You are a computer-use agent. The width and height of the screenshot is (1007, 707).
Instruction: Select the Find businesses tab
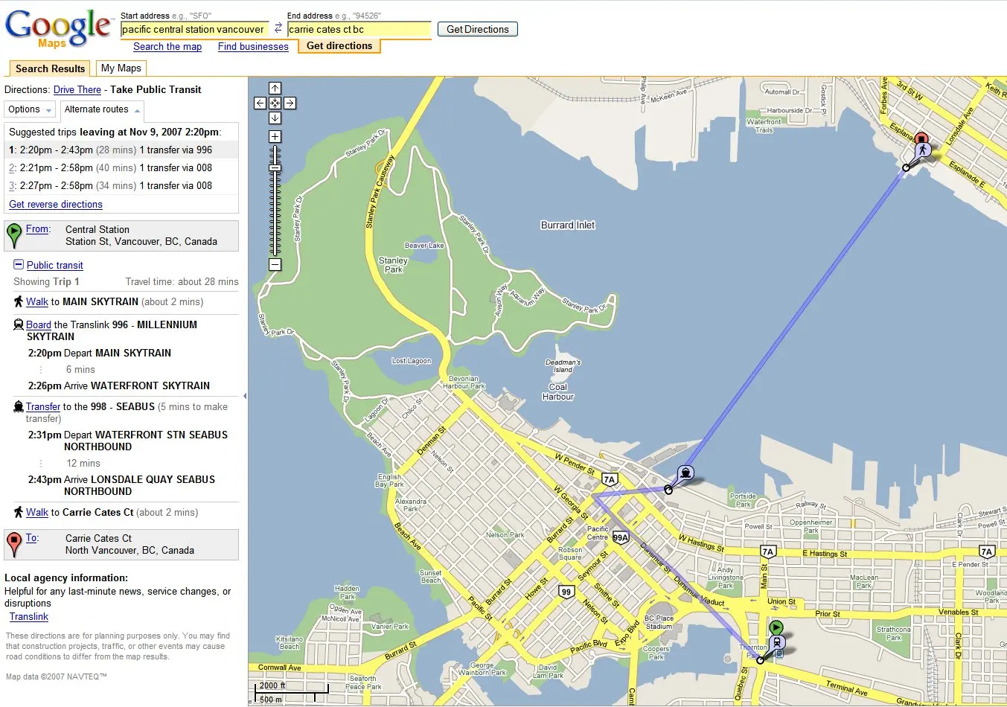253,46
